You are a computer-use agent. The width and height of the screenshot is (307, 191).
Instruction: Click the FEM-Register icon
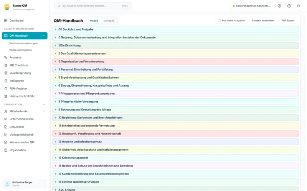pyautogui.click(x=6, y=89)
